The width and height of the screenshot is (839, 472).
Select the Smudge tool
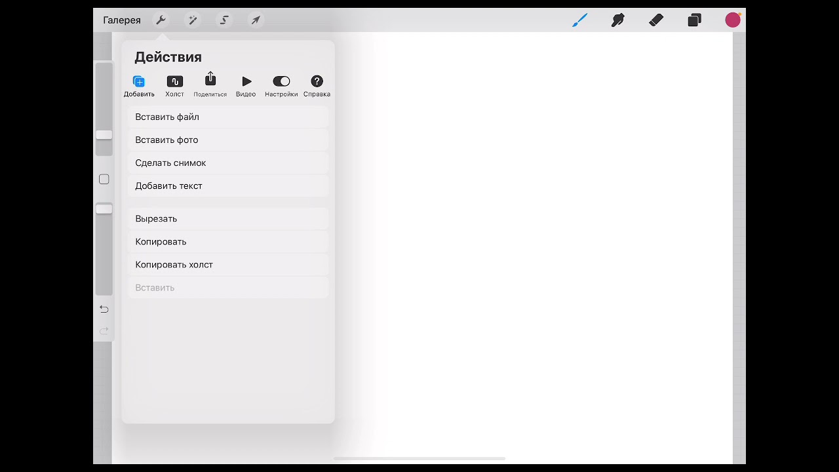617,20
